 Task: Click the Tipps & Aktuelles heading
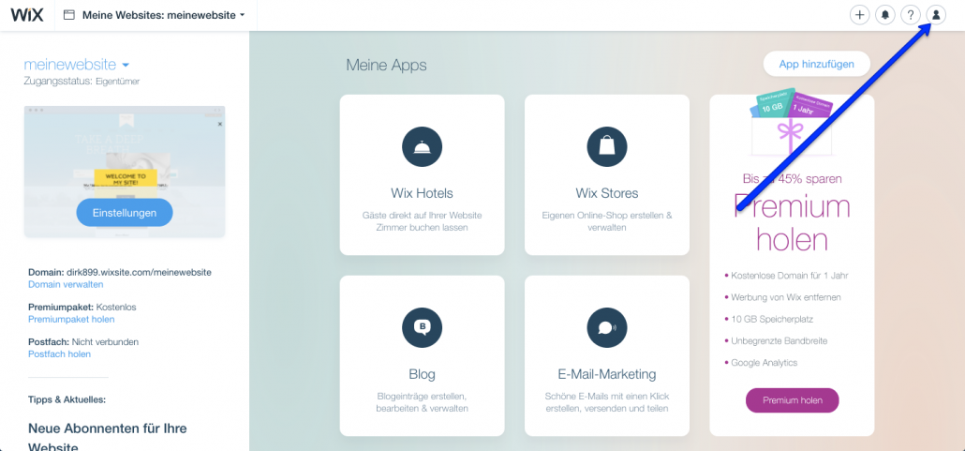[67, 399]
